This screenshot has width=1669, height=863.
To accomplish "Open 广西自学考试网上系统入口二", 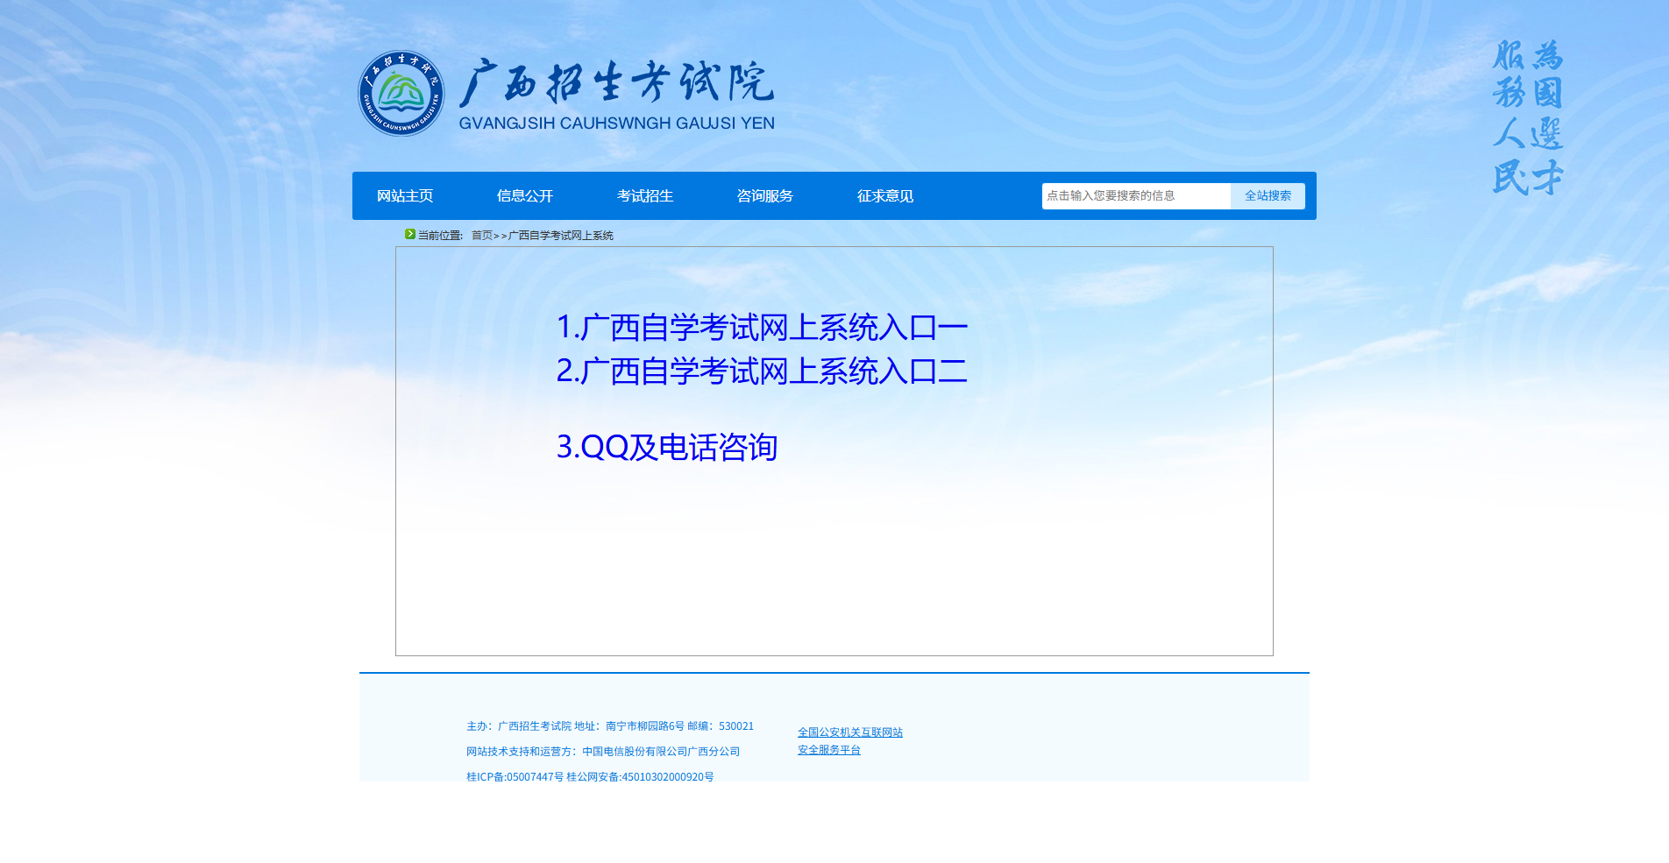I will tap(761, 371).
